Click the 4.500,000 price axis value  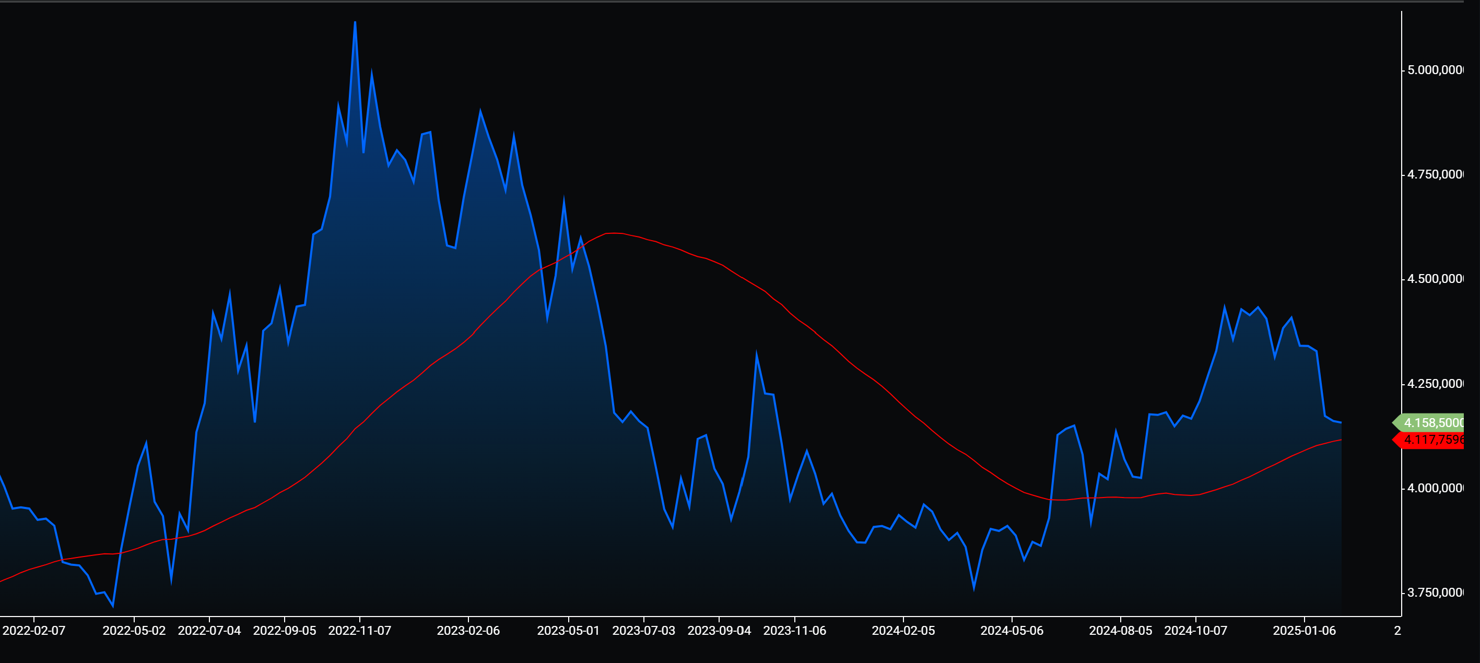1435,279
